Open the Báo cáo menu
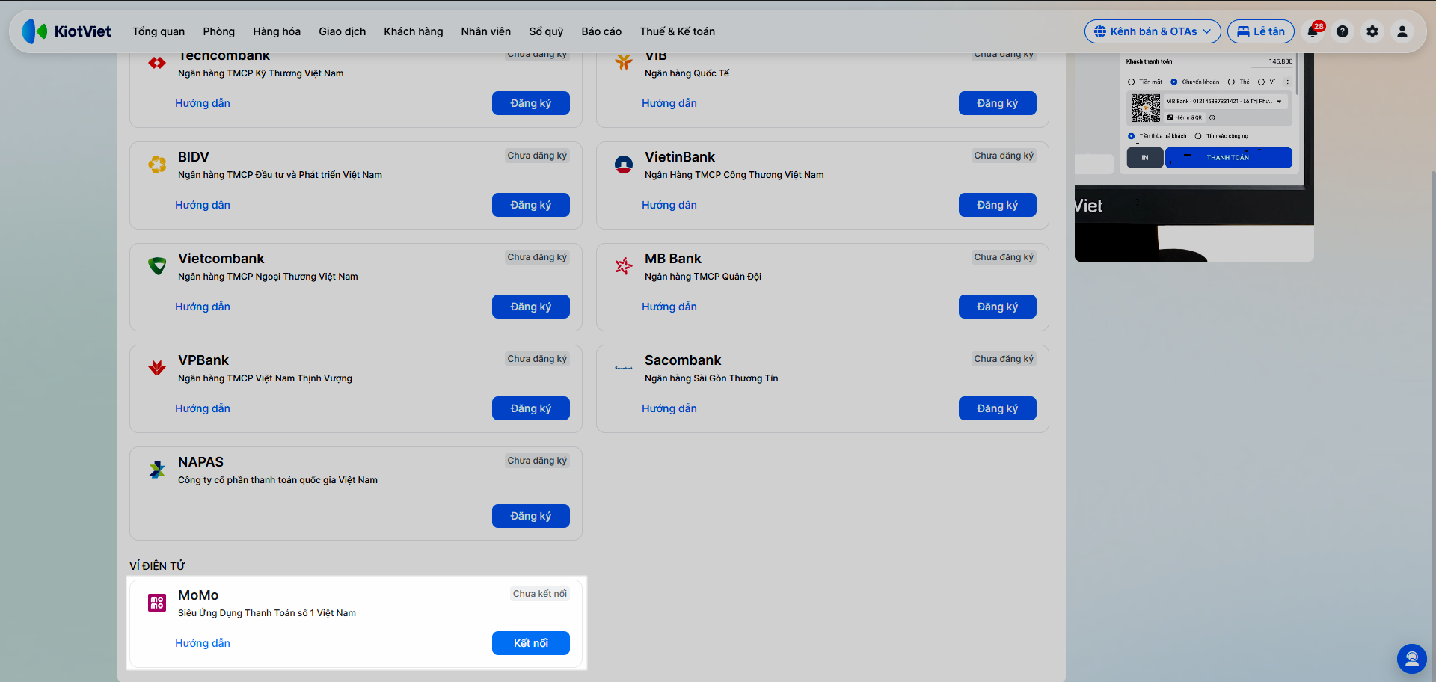This screenshot has height=682, width=1436. (601, 31)
